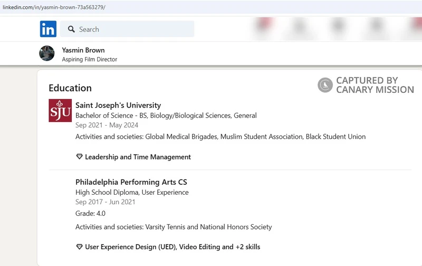Open Leadership and Time Management skills
Image resolution: width=422 pixels, height=266 pixels.
click(x=138, y=157)
